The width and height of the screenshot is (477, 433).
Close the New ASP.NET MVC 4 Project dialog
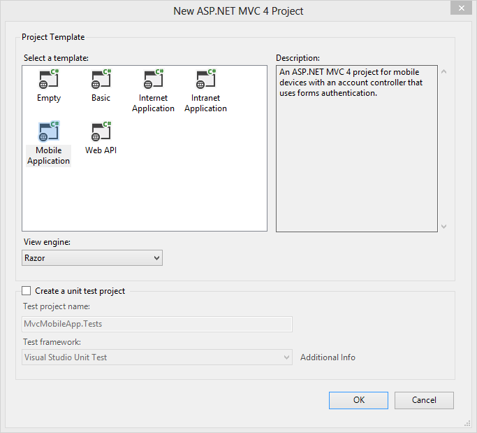tap(461, 8)
